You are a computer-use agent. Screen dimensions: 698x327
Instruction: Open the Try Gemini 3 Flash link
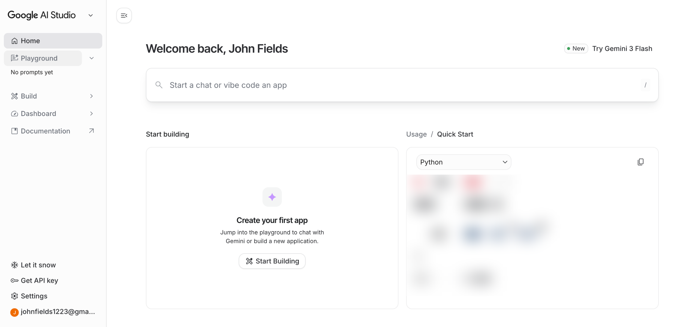coord(622,49)
